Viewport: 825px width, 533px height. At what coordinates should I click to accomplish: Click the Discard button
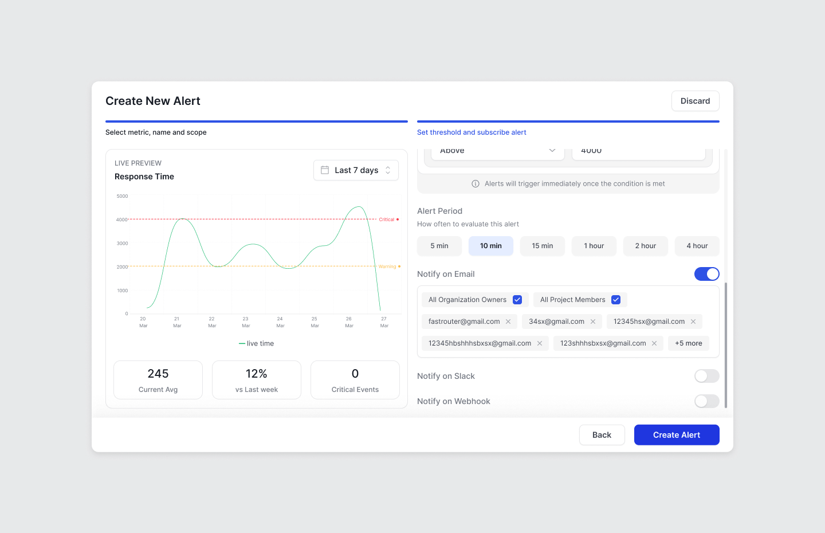pyautogui.click(x=695, y=101)
